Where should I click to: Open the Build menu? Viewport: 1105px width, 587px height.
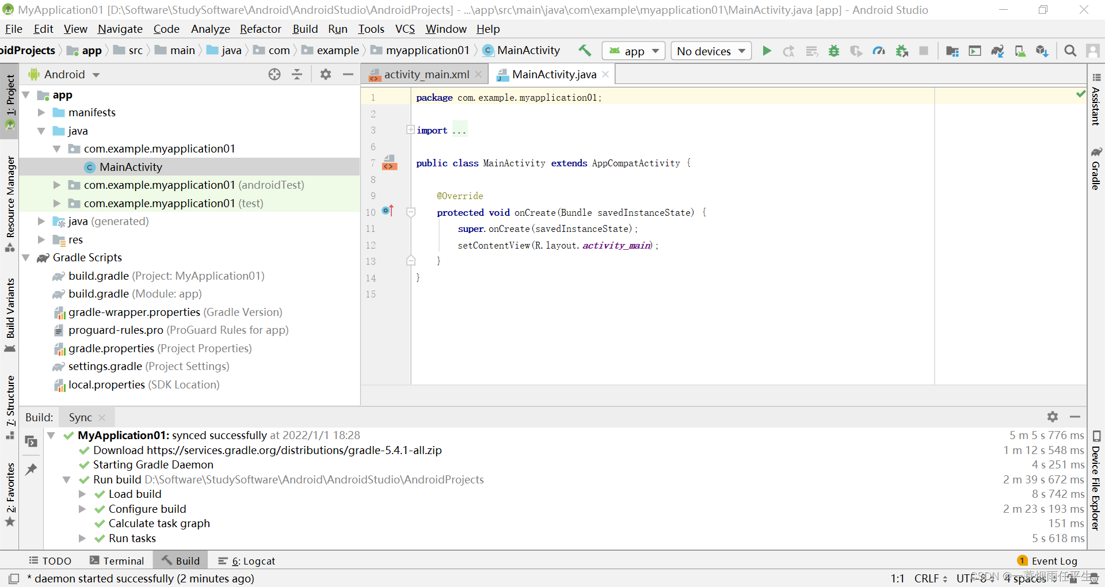(305, 29)
